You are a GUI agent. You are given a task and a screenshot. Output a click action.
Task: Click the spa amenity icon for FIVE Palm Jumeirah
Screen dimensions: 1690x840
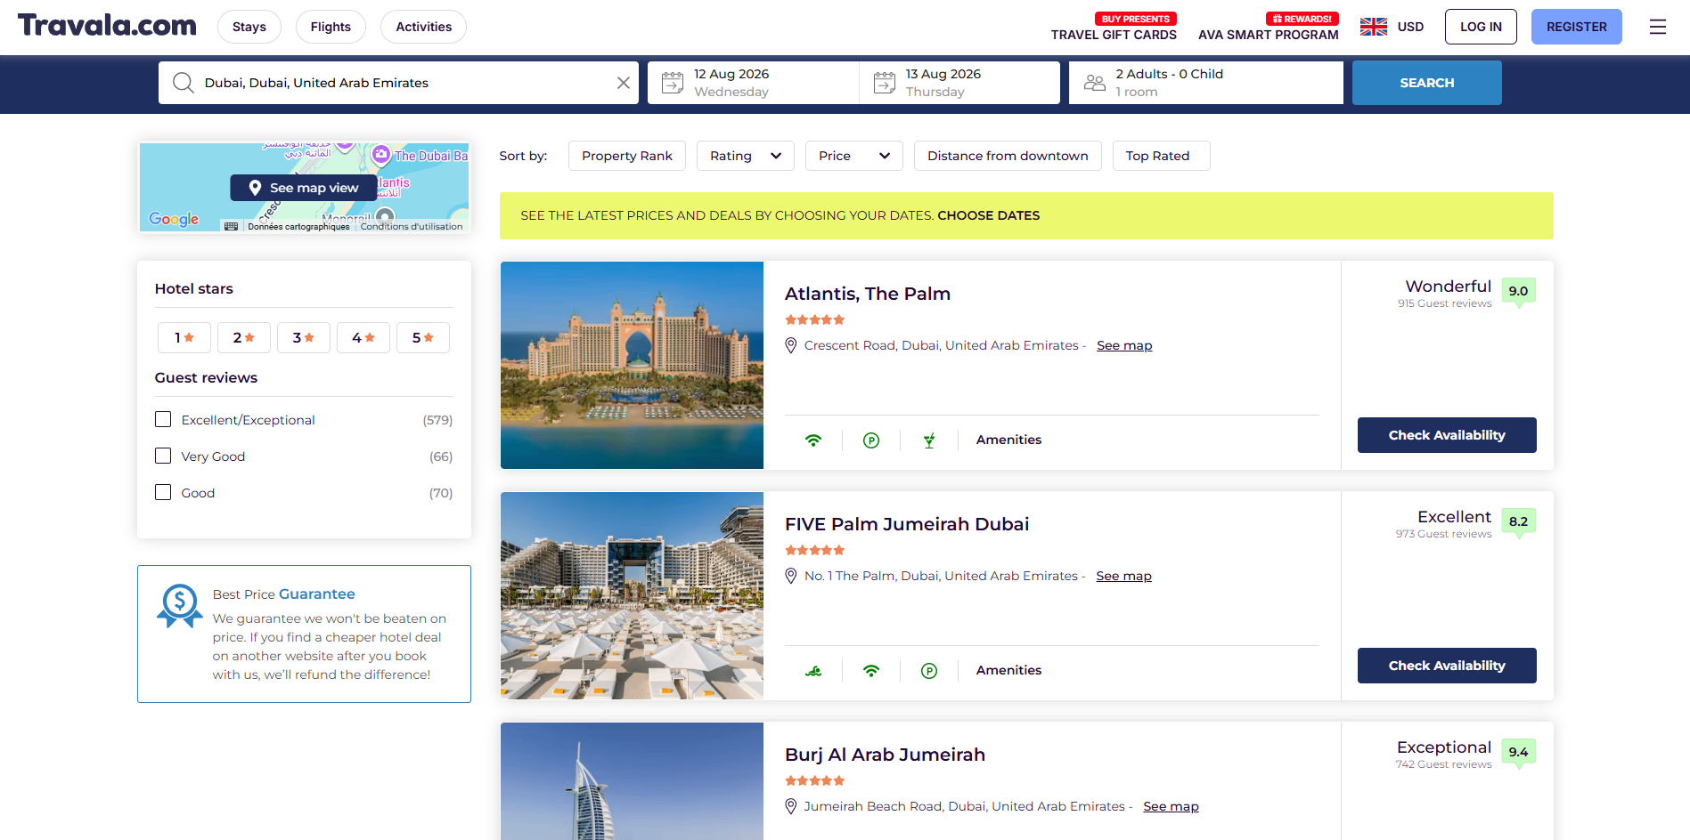[812, 670]
